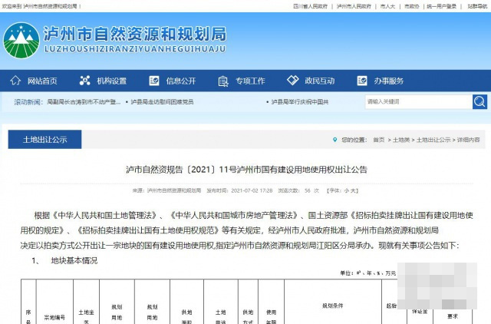Image resolution: width=491 pixels, height=324 pixels.
Task: Click the 机构设置 organization icon
Action: pos(84,81)
